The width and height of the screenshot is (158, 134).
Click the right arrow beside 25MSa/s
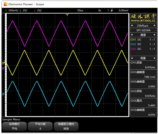click(x=154, y=25)
